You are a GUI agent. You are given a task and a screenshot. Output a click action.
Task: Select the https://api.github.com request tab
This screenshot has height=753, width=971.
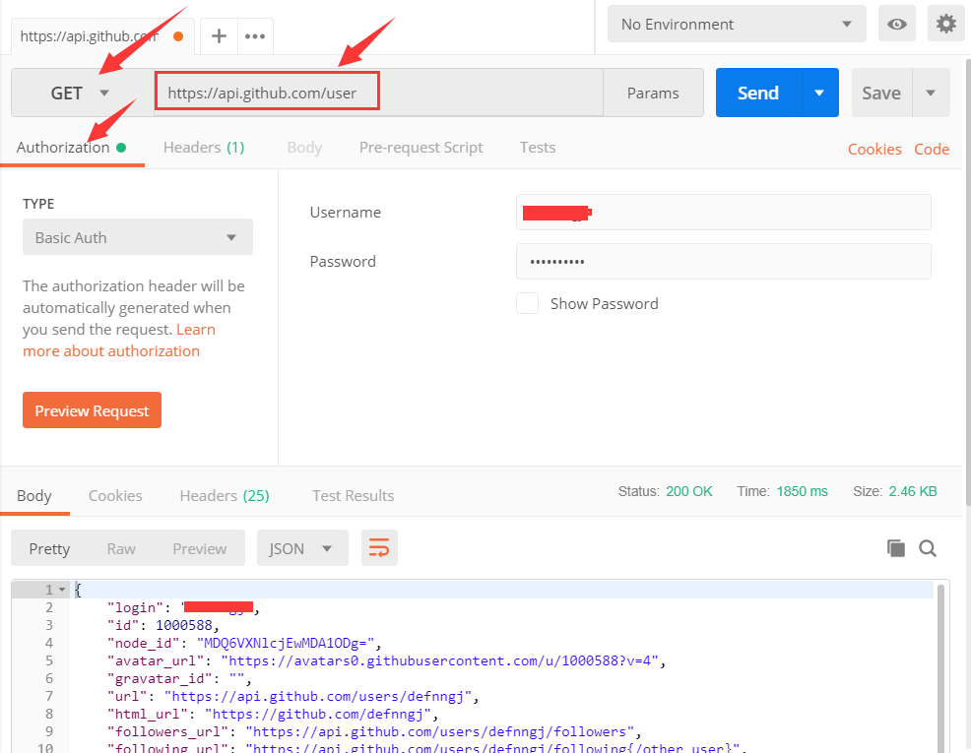coord(101,36)
